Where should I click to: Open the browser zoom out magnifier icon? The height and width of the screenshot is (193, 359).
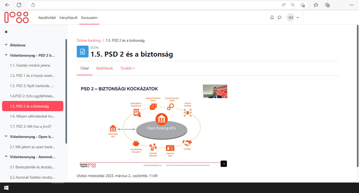coord(293,5)
